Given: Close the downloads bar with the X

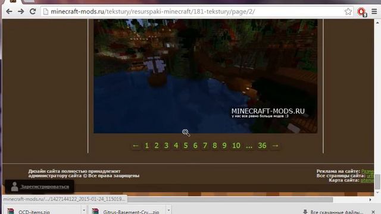Looking at the screenshot, I should coord(373,212).
